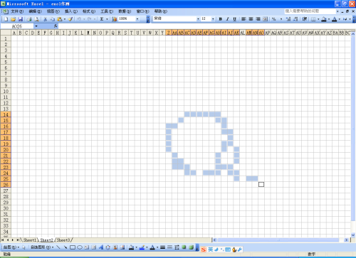Screen dimensions: 356x258
Task: Open the Print Preview icon
Action: (x=36, y=19)
